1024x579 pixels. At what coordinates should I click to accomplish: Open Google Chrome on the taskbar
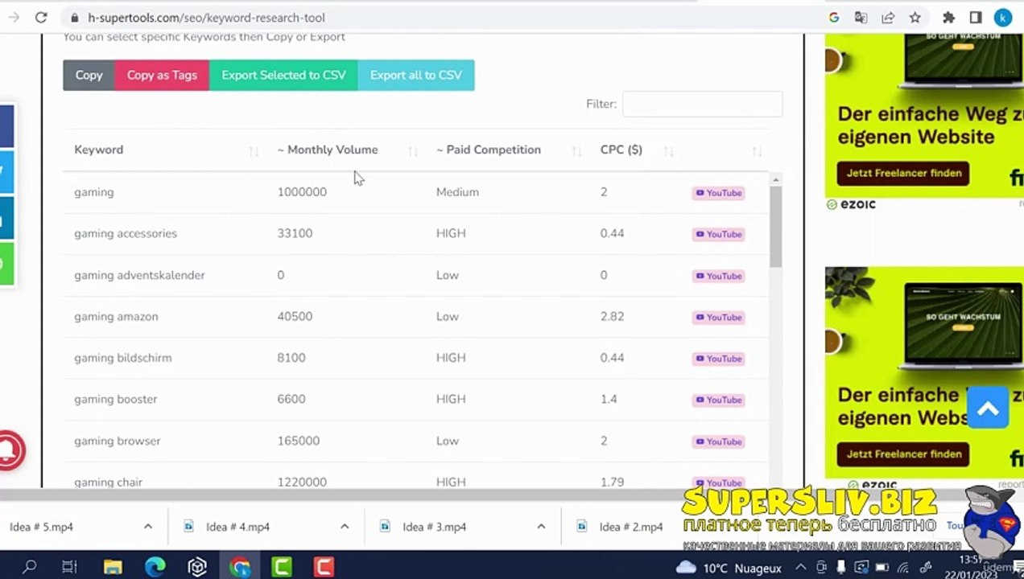[x=240, y=567]
